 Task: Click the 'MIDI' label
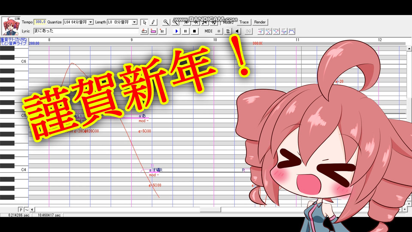pos(209,31)
